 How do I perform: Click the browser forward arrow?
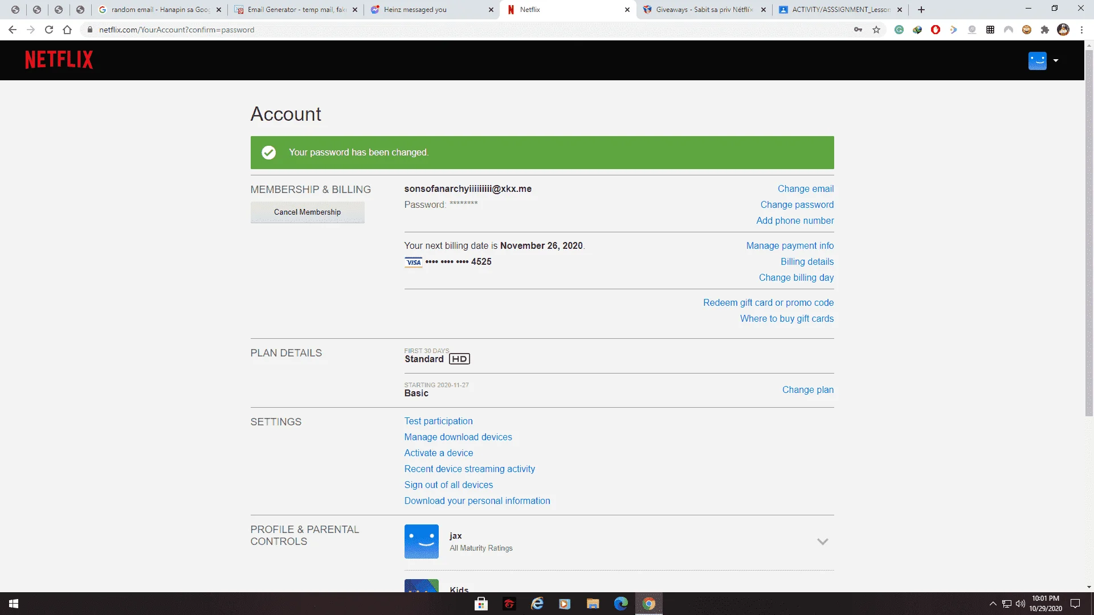31,30
